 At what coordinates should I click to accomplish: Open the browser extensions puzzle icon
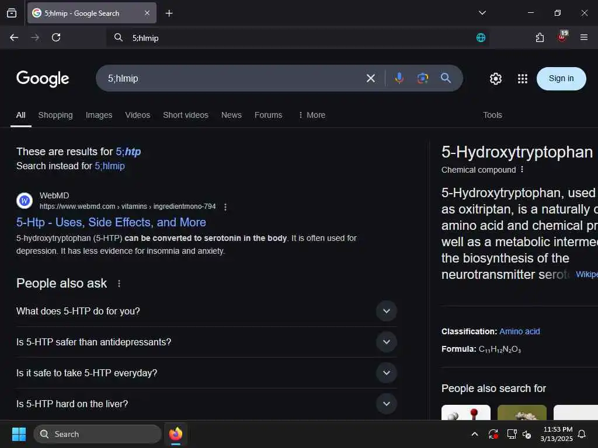pyautogui.click(x=540, y=37)
